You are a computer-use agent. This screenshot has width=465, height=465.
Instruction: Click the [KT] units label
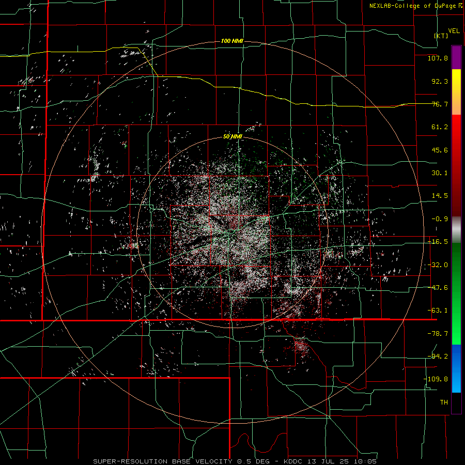point(441,36)
